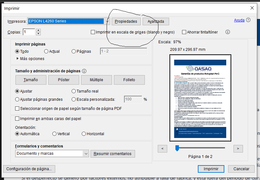Set orientation to Vertical
Image resolution: width=260 pixels, height=180 pixels.
54,134
